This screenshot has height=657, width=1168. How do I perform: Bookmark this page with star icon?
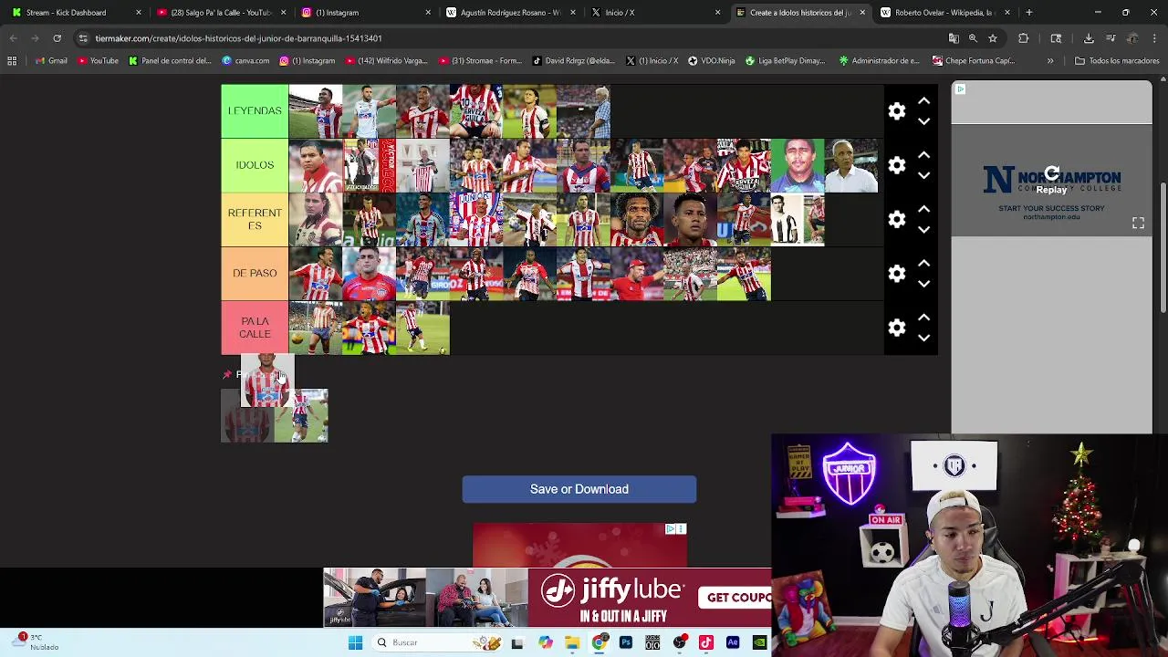993,38
